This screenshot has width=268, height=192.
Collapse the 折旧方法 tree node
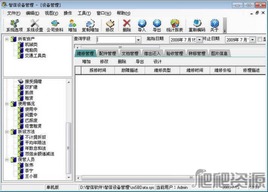[x=7, y=132]
